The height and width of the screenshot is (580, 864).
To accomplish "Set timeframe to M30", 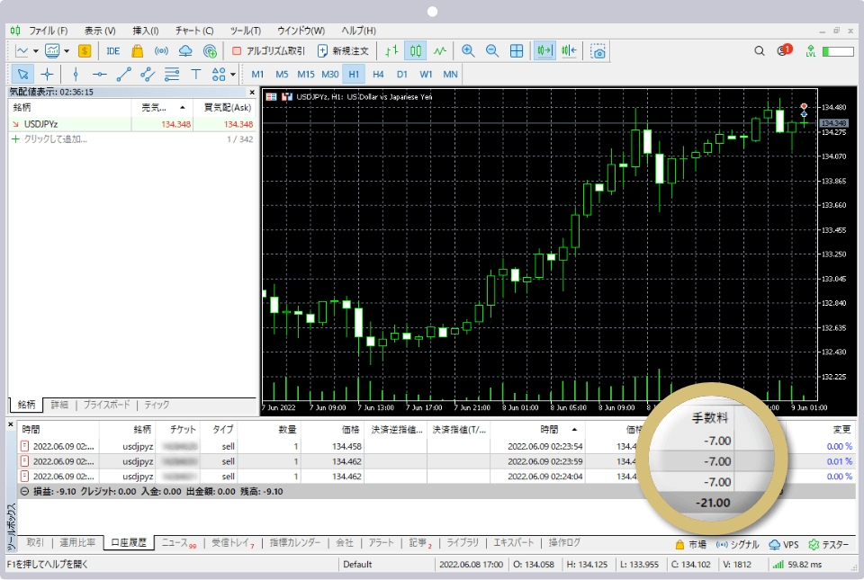I will (330, 75).
